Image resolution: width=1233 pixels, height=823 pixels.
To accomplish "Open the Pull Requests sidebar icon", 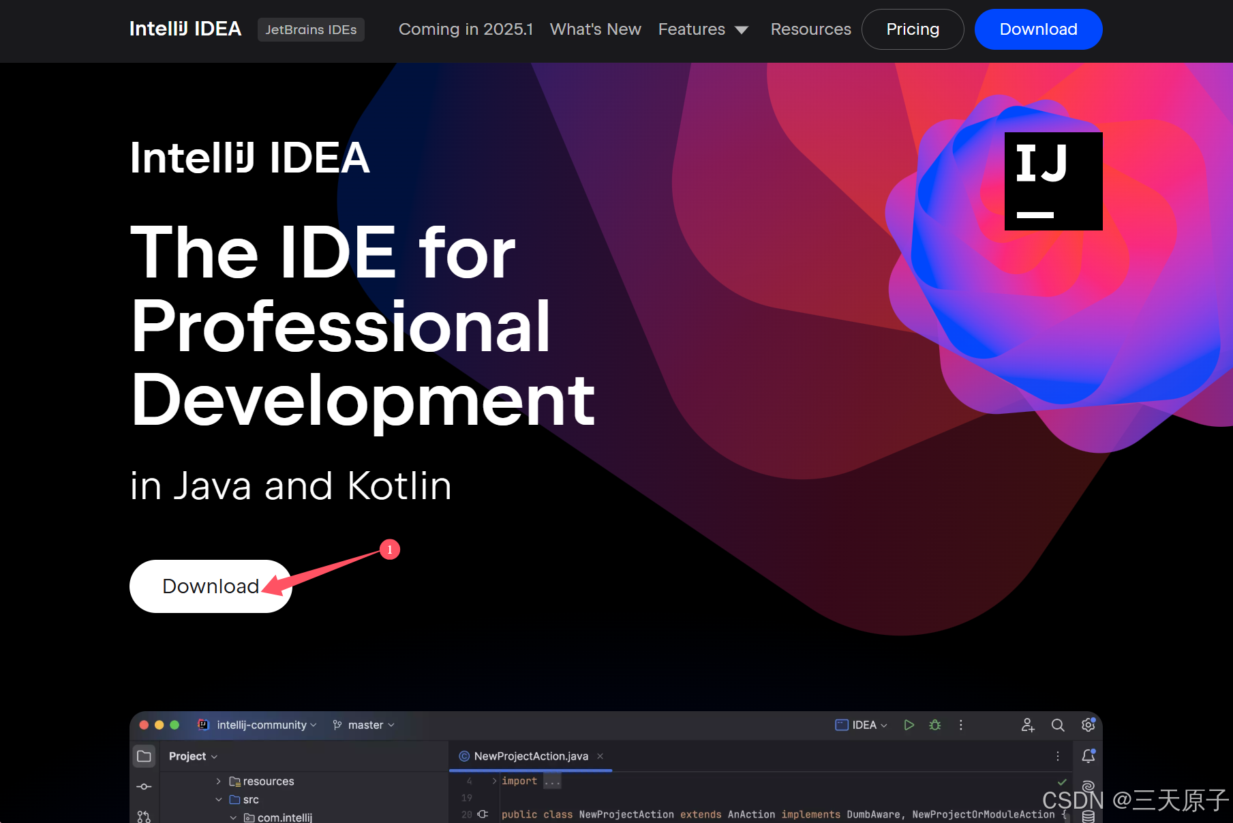I will pyautogui.click(x=144, y=816).
